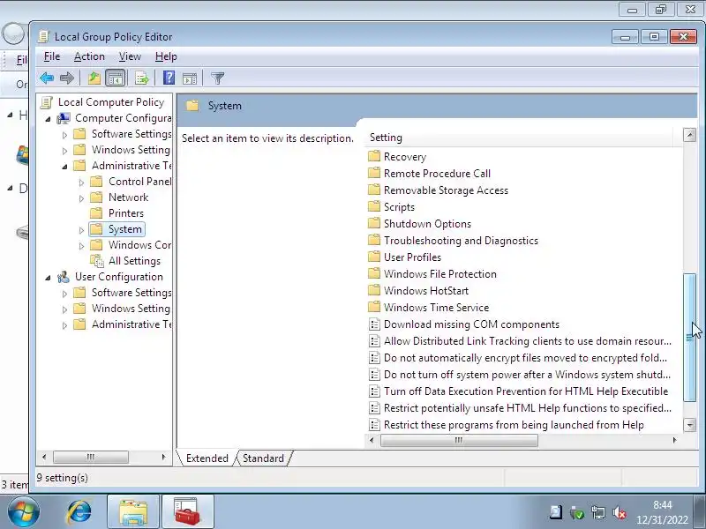The image size is (706, 529).
Task: Collapse the Computer Configuration node
Action: coord(49,119)
